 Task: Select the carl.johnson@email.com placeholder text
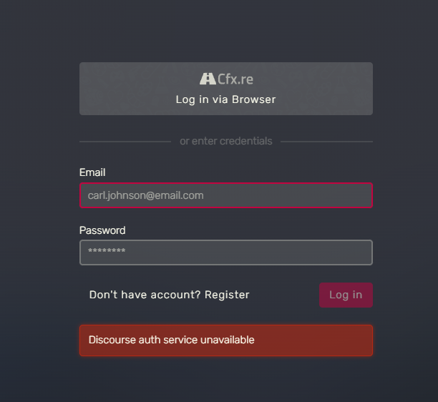[x=146, y=195]
